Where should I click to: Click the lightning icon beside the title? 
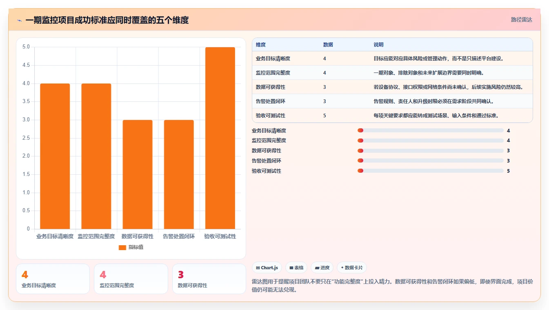coord(19,20)
